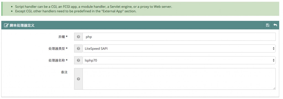
Task: Click the "Script handler can be a CGI" note
Action: click(x=93, y=7)
